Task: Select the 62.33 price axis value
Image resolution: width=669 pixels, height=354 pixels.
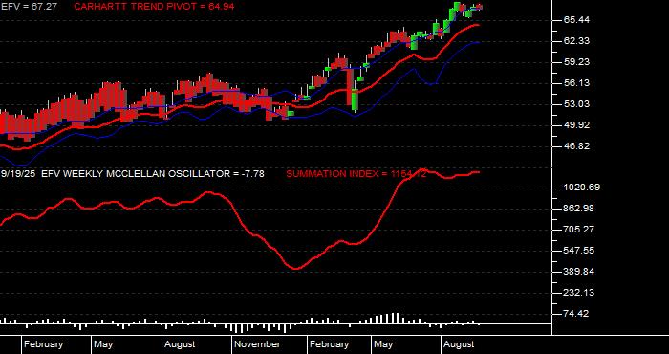Action: [576, 41]
